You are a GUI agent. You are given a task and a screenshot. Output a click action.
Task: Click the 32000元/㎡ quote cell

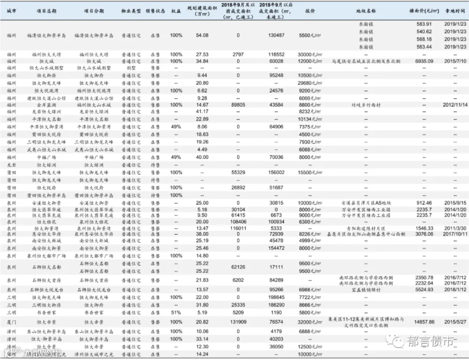tap(310, 322)
